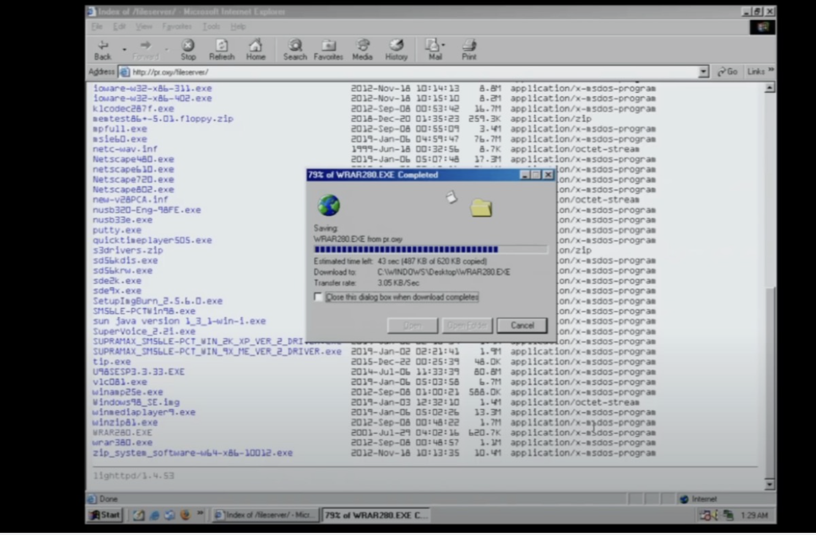Enable close dialog when download completes checkbox
Screen dimensions: 816x535
coord(318,297)
